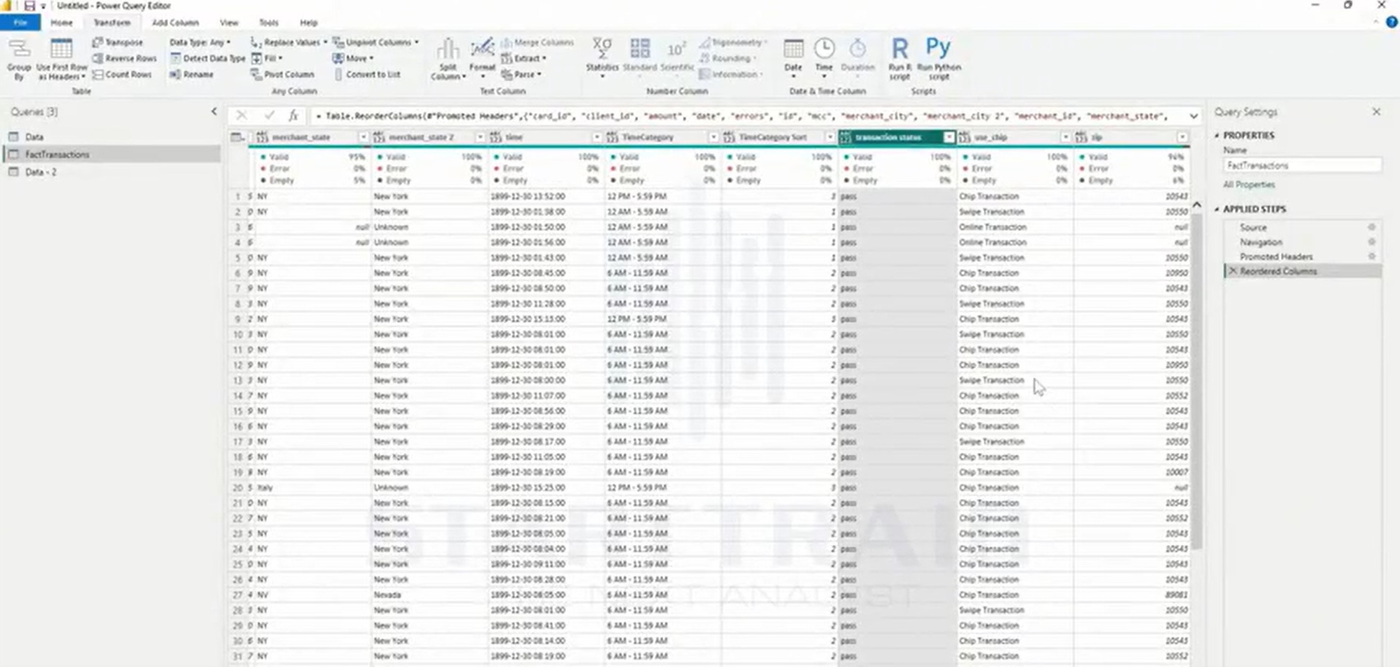Open the Unpivot Columns dropdown

point(376,42)
